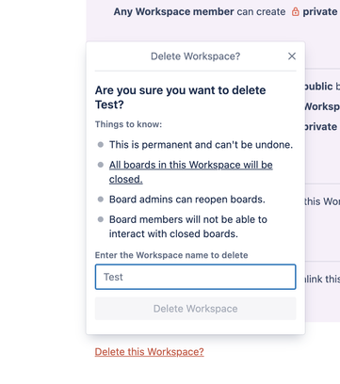Click the bullet beside 'Board members will not'
This screenshot has height=384, width=340.
click(101, 219)
